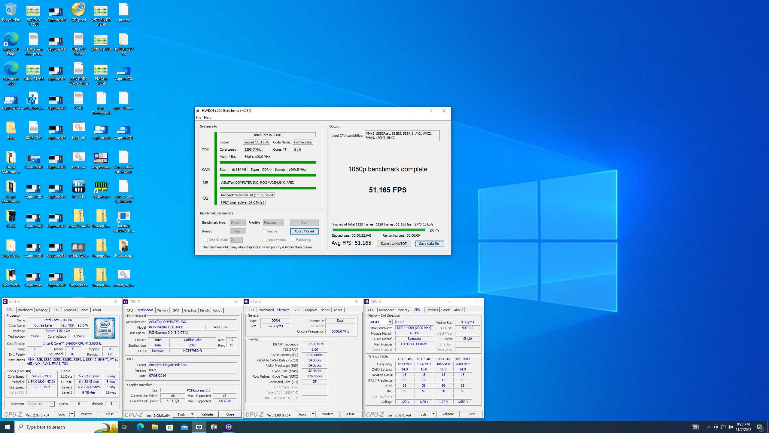Click the taskbar search box
This screenshot has width=769, height=433.
pos(66,427)
